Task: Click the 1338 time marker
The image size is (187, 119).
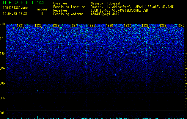Action: tap(145, 26)
